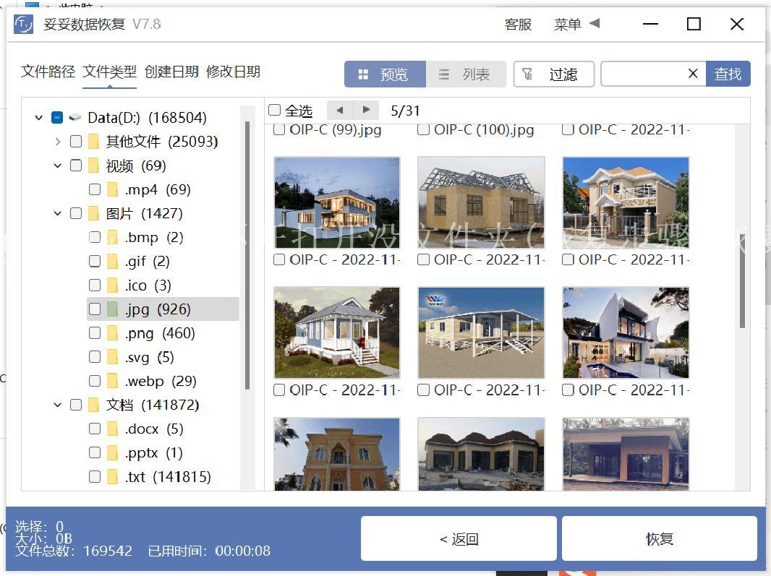Click the folder icon beside .mp4 (69)

pos(112,189)
